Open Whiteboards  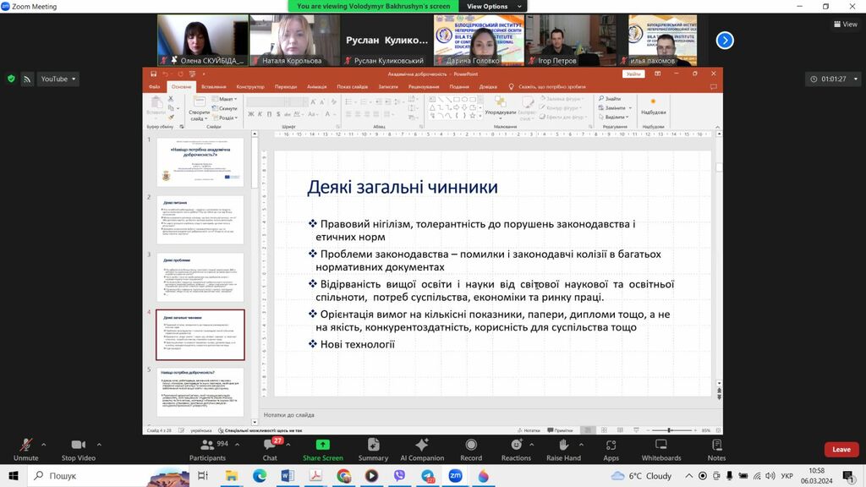coord(661,448)
